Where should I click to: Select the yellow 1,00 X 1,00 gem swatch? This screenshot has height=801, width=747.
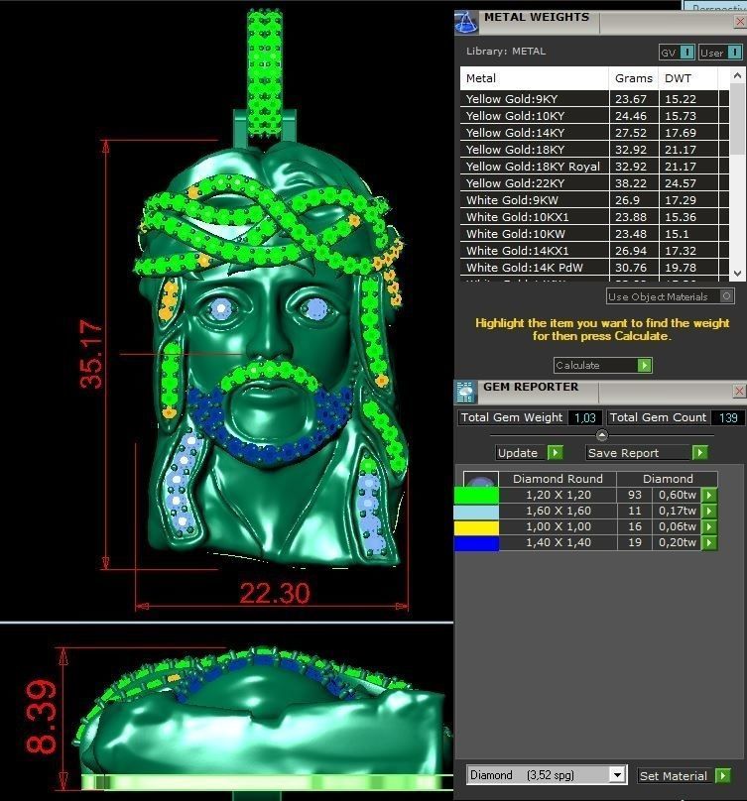click(476, 527)
